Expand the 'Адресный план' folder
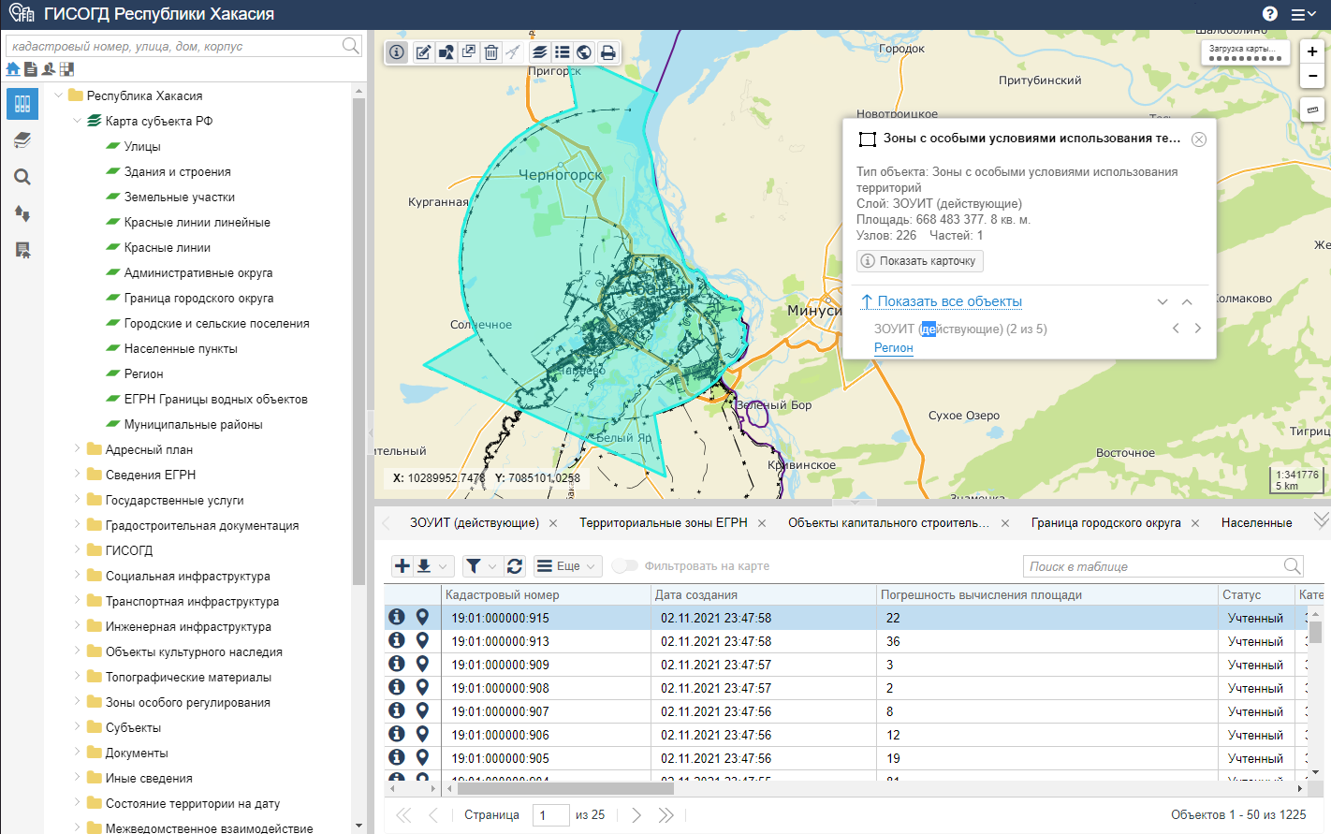This screenshot has height=834, width=1331. [x=78, y=449]
